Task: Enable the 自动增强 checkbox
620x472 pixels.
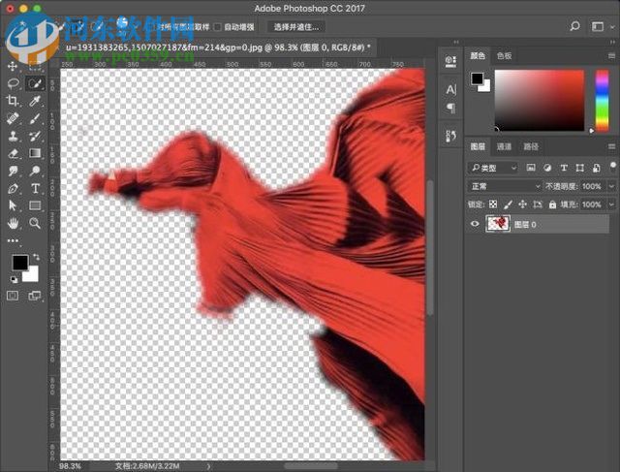Action: (x=217, y=27)
